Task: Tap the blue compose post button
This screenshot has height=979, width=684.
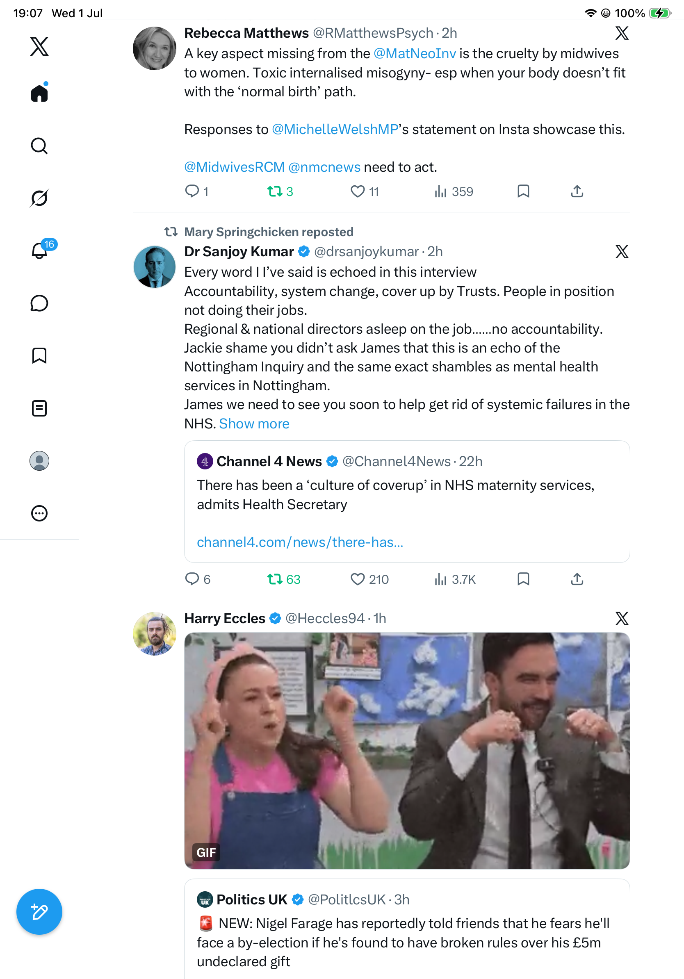Action: coord(39,912)
